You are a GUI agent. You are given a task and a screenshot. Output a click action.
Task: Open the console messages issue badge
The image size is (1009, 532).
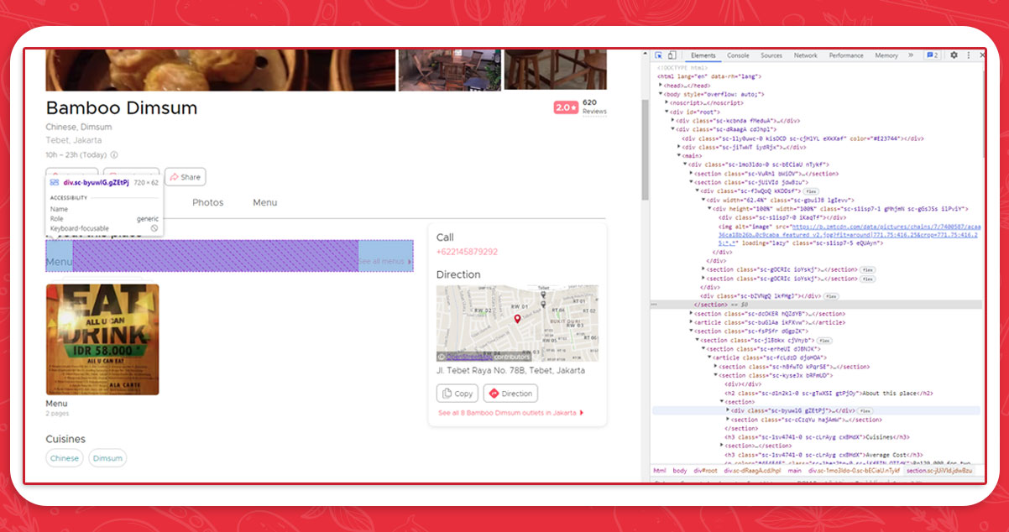coord(932,55)
